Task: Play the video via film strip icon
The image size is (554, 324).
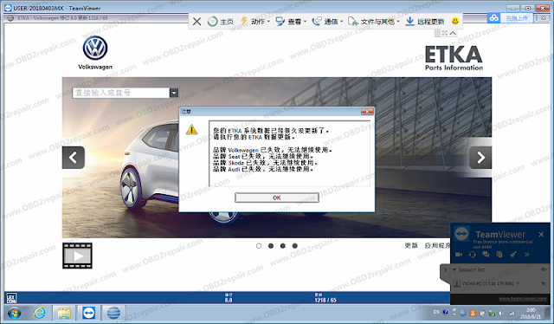Action: click(77, 256)
